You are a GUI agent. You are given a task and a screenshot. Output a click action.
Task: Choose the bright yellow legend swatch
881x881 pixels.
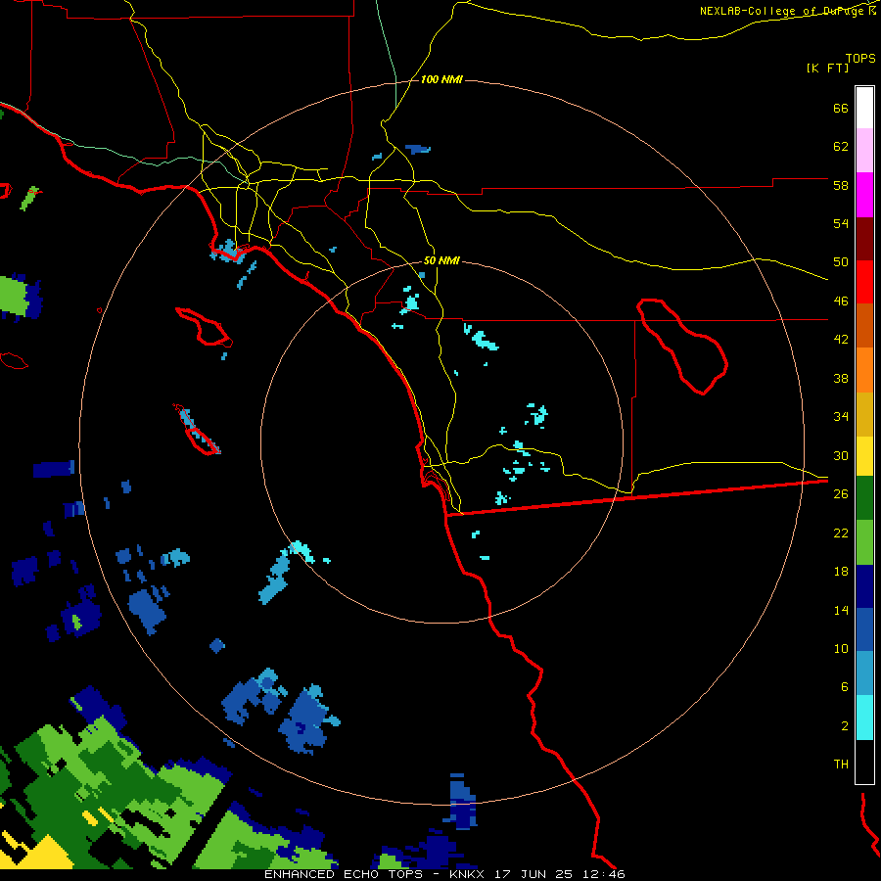click(864, 456)
